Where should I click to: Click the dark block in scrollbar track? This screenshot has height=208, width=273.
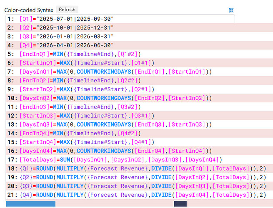(180, 204)
